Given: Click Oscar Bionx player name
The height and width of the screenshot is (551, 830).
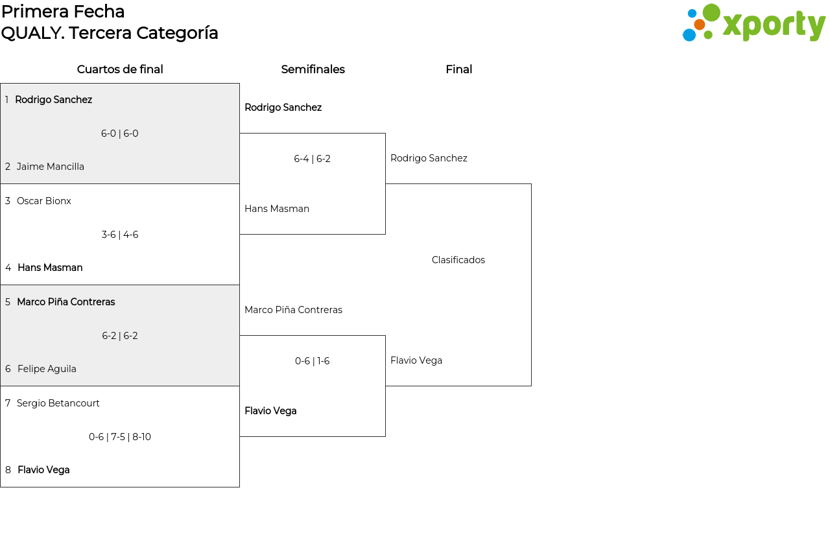Looking at the screenshot, I should pos(44,201).
